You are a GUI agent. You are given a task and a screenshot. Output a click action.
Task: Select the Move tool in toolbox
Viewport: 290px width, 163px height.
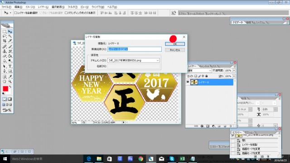[x=10, y=32]
